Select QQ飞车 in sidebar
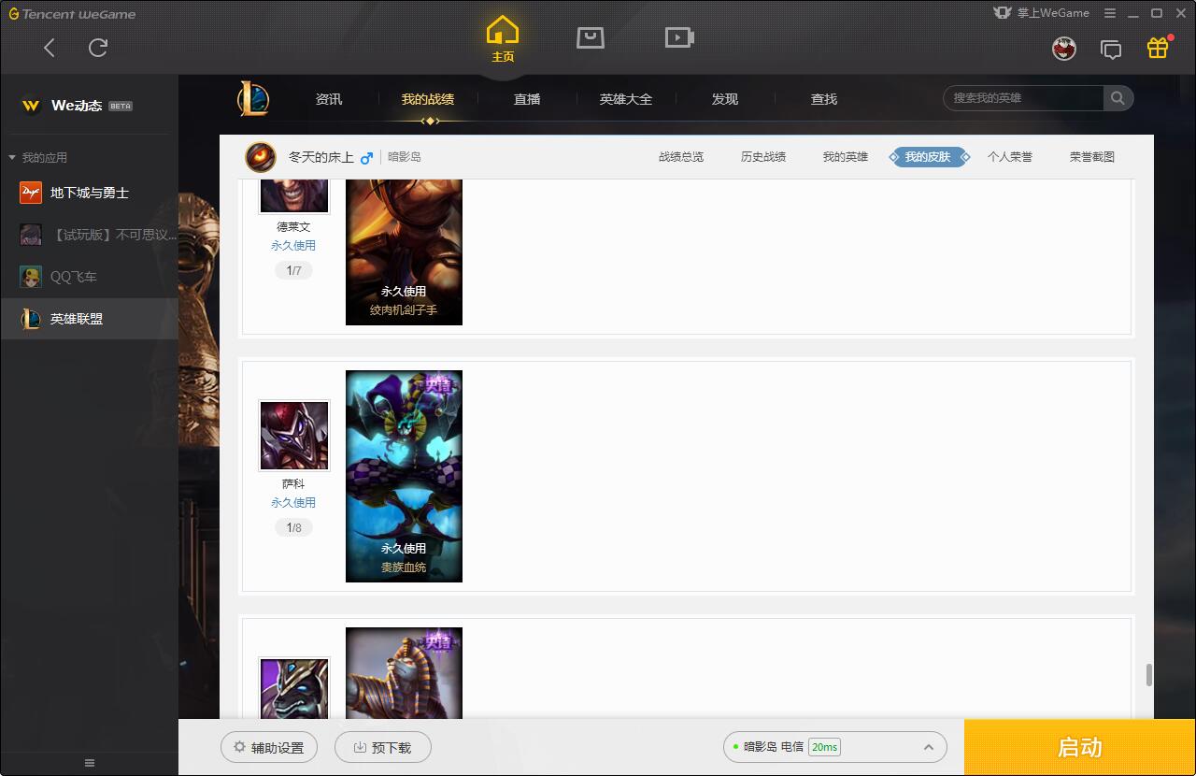This screenshot has width=1196, height=776. pos(90,277)
